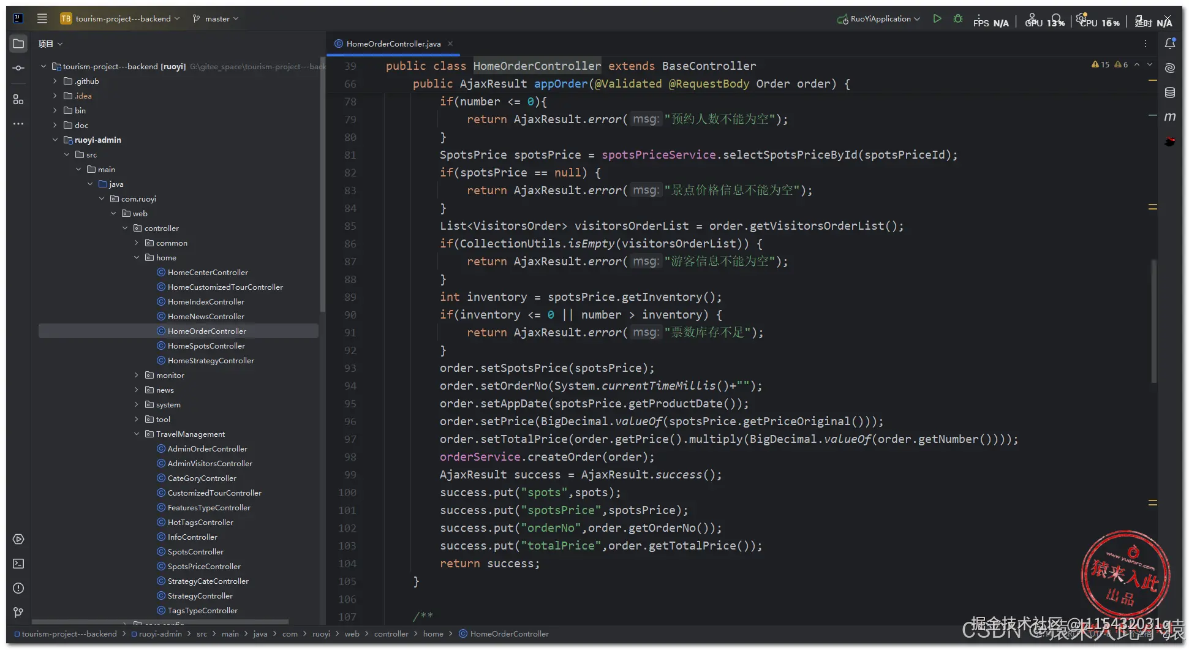Screen dimensions: 1189x650
Task: Collapse the TravelManagement package
Action: tap(137, 434)
